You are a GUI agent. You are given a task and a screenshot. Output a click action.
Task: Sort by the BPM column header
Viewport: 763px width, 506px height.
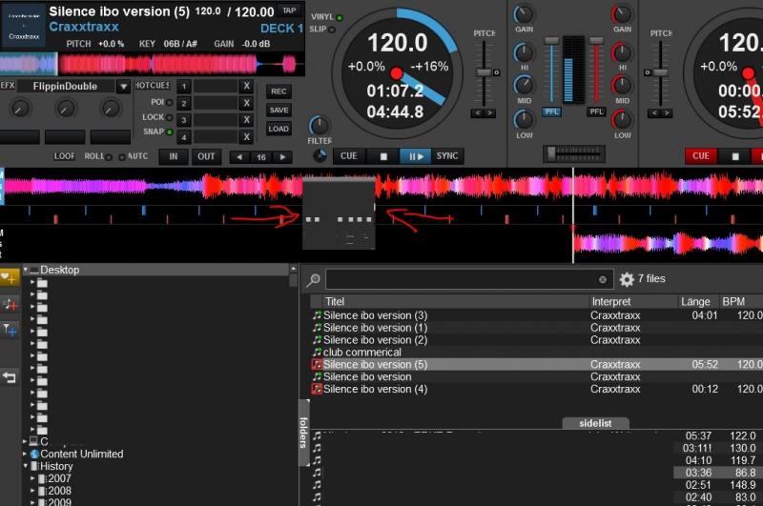(x=741, y=301)
